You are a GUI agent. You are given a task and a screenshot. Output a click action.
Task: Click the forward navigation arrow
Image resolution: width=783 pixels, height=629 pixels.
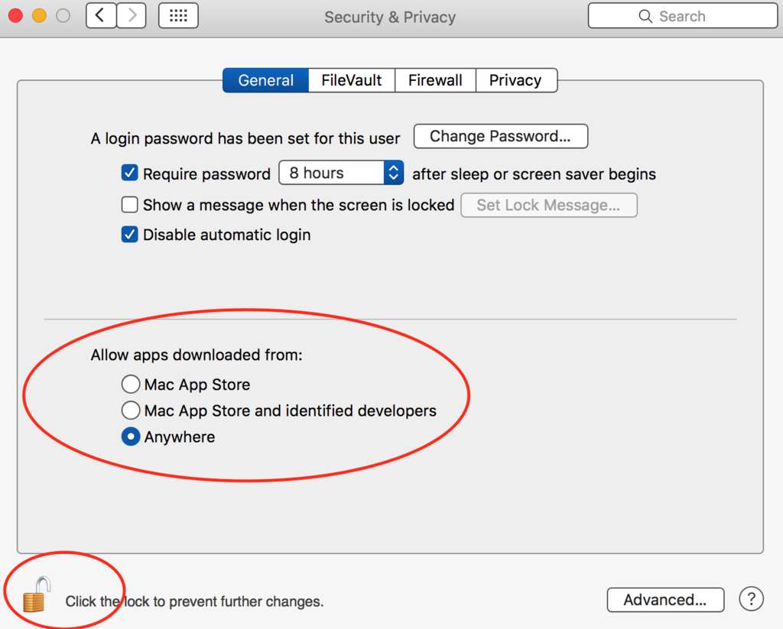tap(132, 15)
